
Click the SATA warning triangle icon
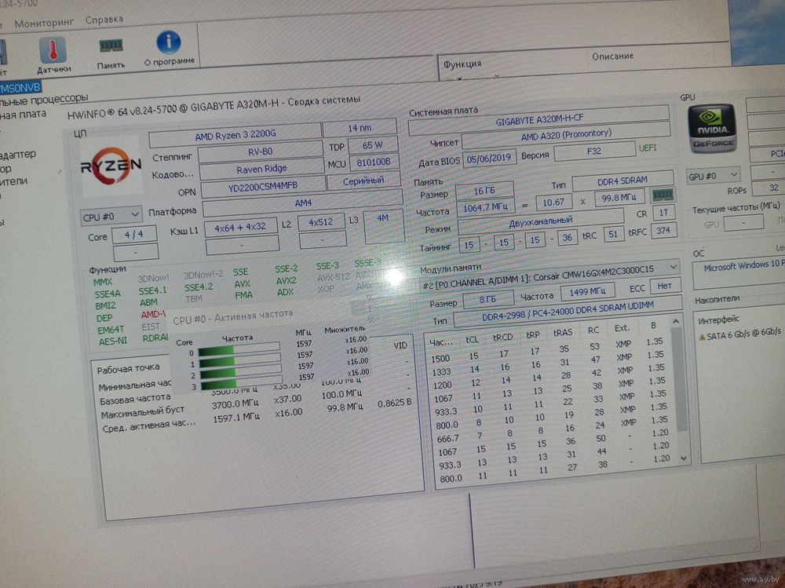[x=701, y=336]
